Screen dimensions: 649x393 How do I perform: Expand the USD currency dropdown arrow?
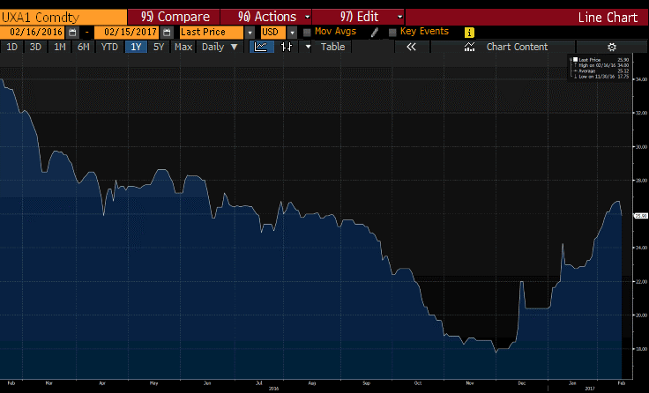[292, 33]
